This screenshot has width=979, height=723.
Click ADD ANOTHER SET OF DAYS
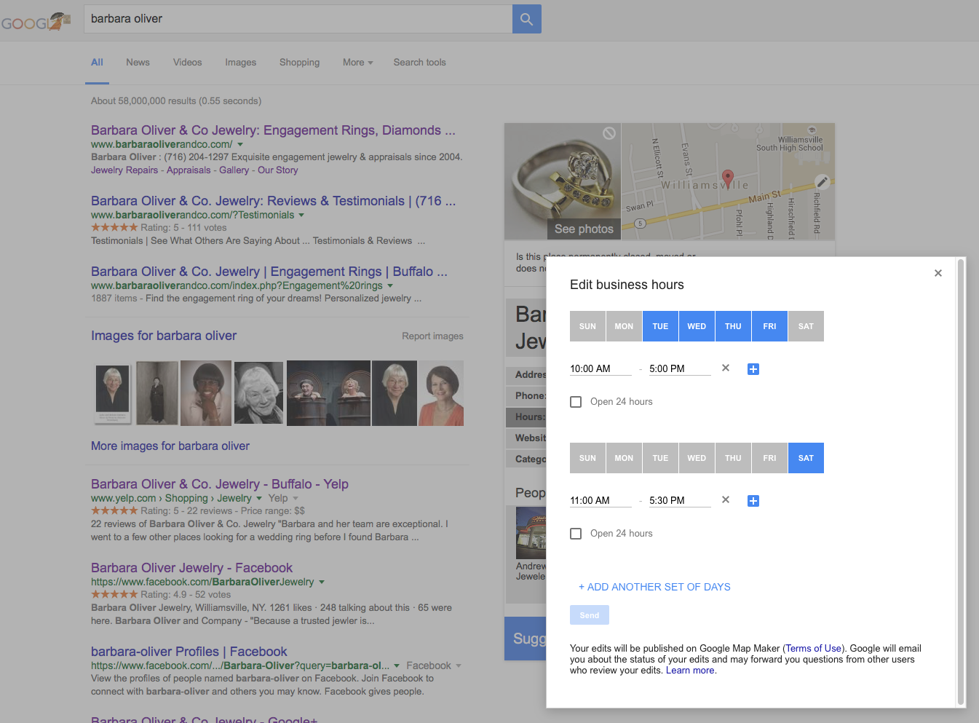coord(654,587)
